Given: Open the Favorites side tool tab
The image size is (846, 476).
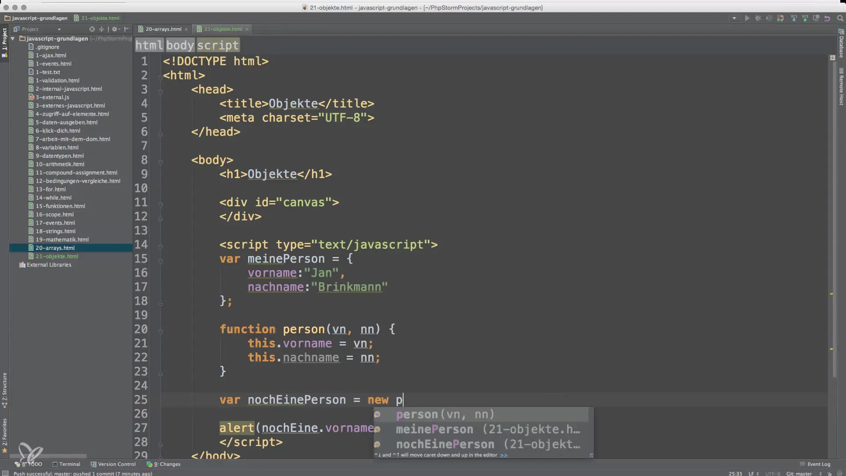Looking at the screenshot, I should point(4,435).
